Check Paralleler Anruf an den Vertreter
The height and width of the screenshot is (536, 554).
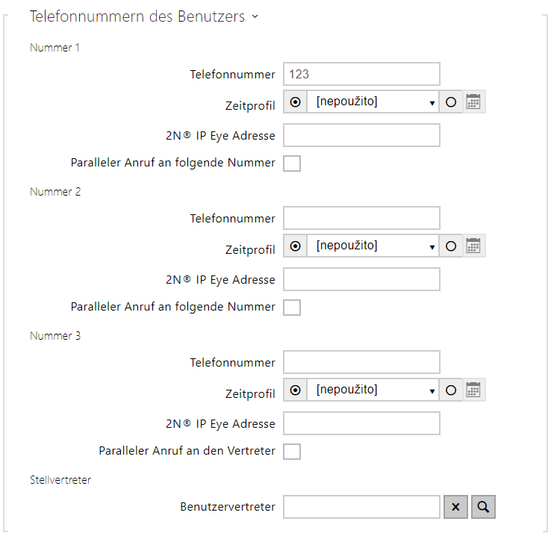click(x=292, y=452)
